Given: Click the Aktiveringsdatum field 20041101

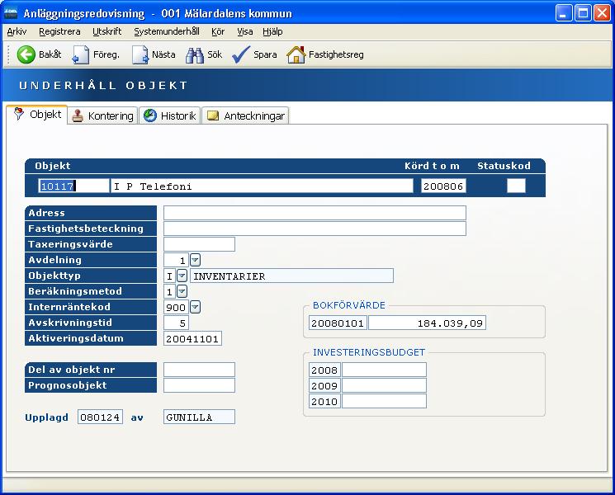Looking at the screenshot, I should pos(192,338).
